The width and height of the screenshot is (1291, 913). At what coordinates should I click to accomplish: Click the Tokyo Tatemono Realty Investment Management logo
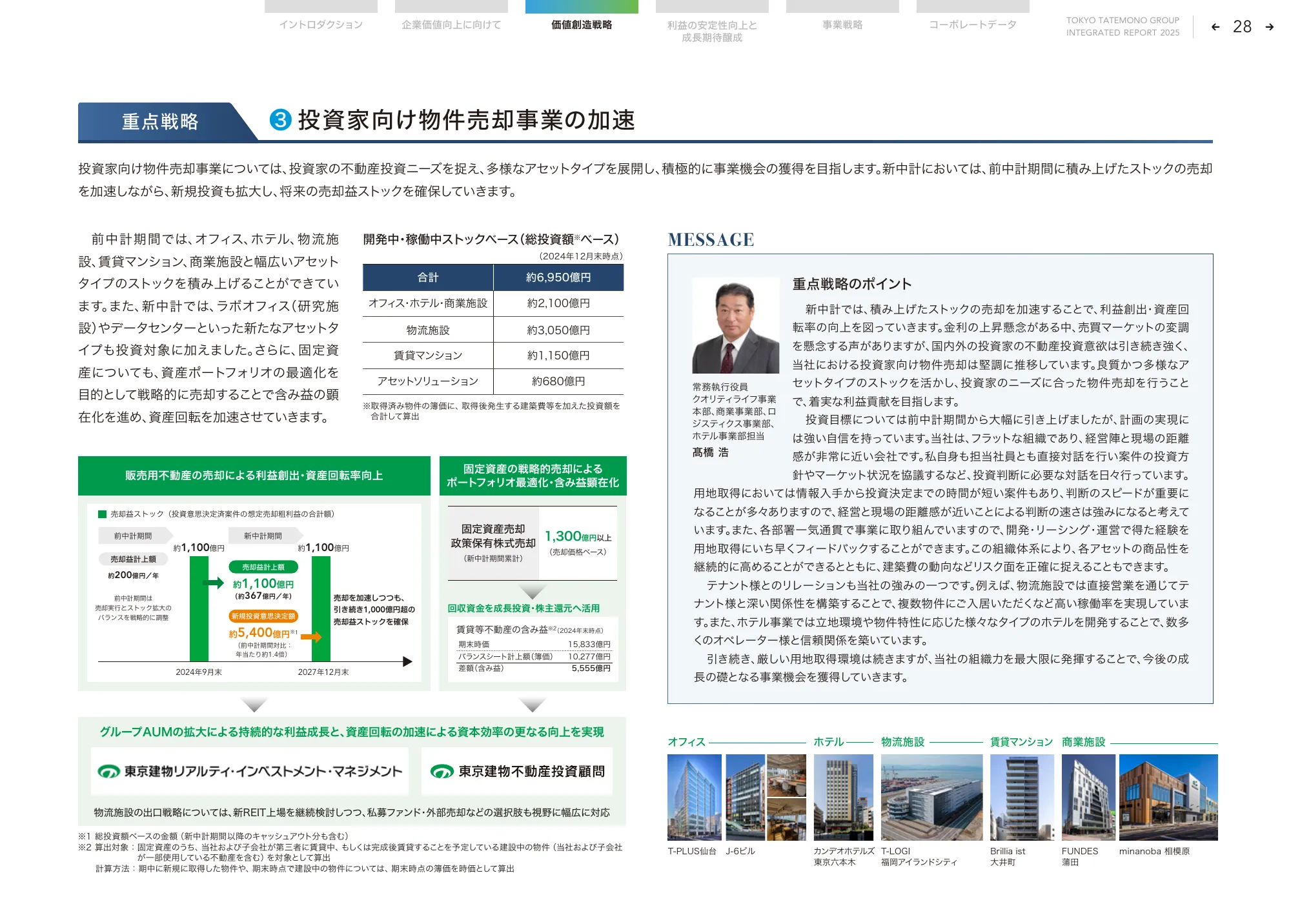point(250,771)
